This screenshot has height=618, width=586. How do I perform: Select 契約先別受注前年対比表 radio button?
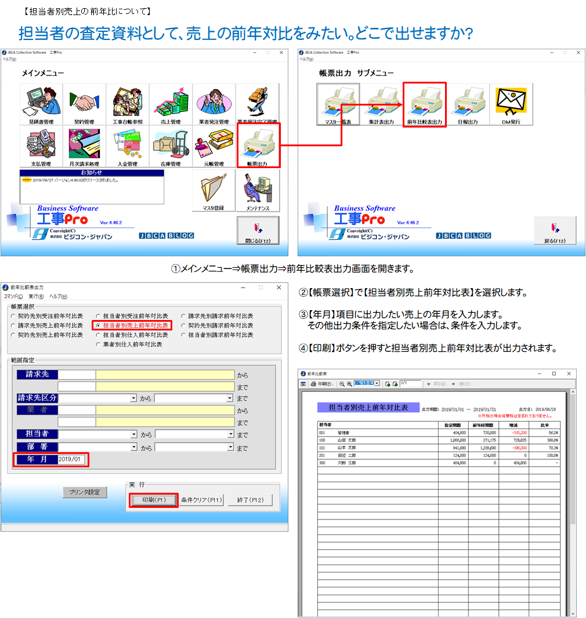[13, 317]
